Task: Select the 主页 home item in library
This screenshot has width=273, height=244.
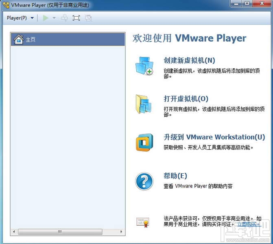Action: [68, 39]
